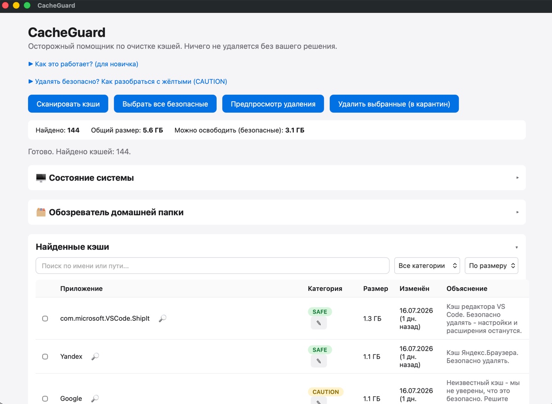Click Общий размер: 5.6 ГБ stat
Image resolution: width=552 pixels, height=404 pixels.
[x=127, y=130]
